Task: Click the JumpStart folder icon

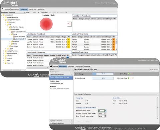Action: 6,56
